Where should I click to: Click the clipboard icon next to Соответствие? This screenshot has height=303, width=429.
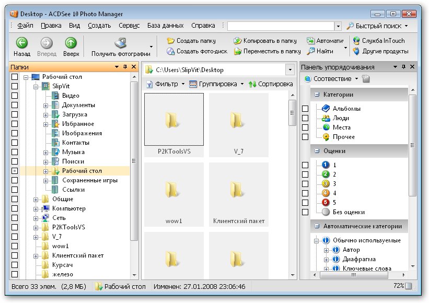click(366, 79)
